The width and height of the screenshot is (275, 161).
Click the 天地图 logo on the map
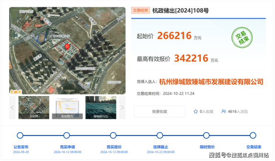click(x=16, y=91)
